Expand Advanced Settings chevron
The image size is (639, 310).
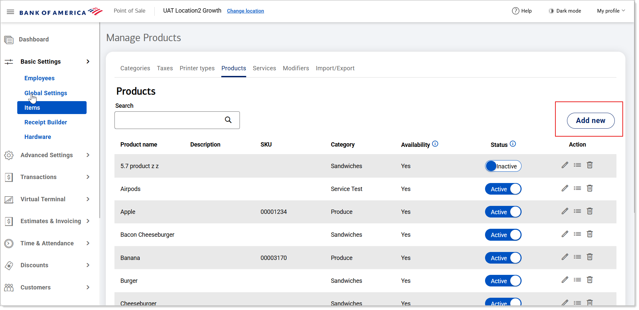tap(88, 155)
